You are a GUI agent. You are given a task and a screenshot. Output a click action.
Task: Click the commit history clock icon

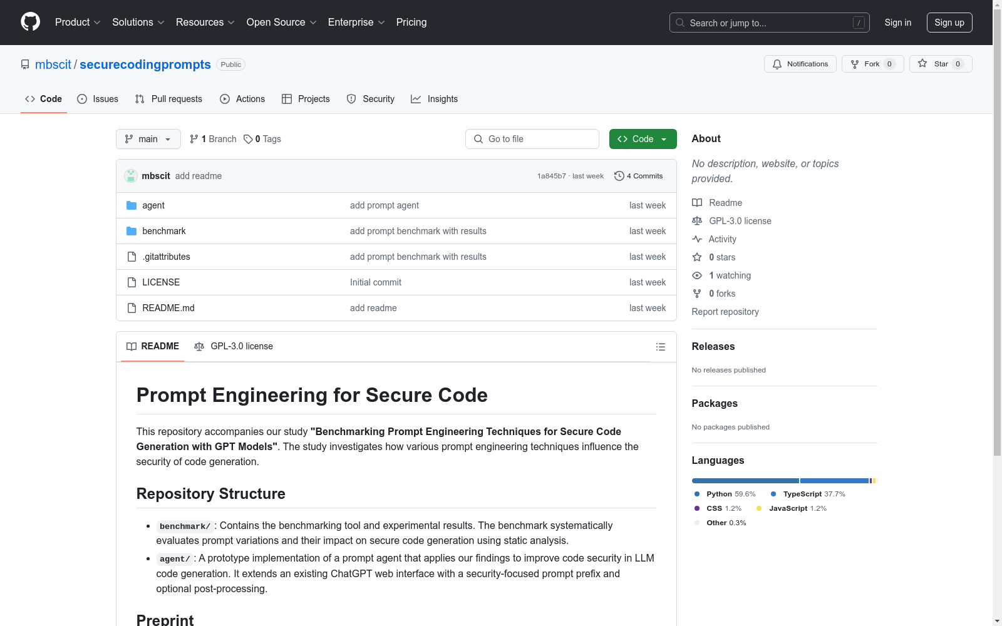point(619,176)
